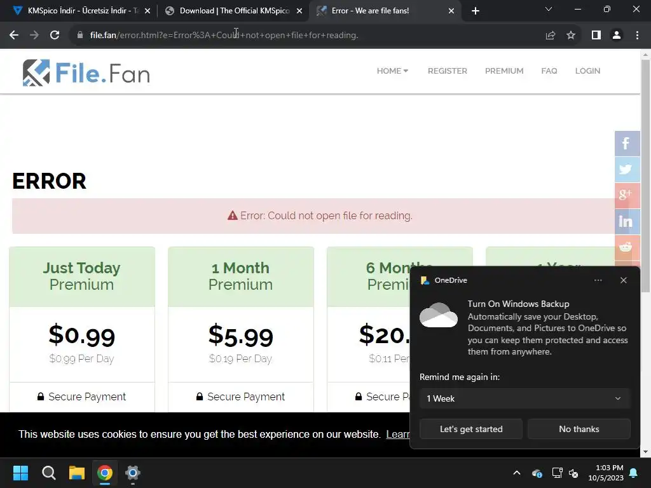651x488 pixels.
Task: Close the KMSpico İndir tab
Action: 147,11
